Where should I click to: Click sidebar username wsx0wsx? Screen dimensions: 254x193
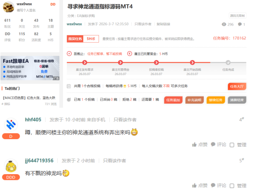[x=24, y=4]
